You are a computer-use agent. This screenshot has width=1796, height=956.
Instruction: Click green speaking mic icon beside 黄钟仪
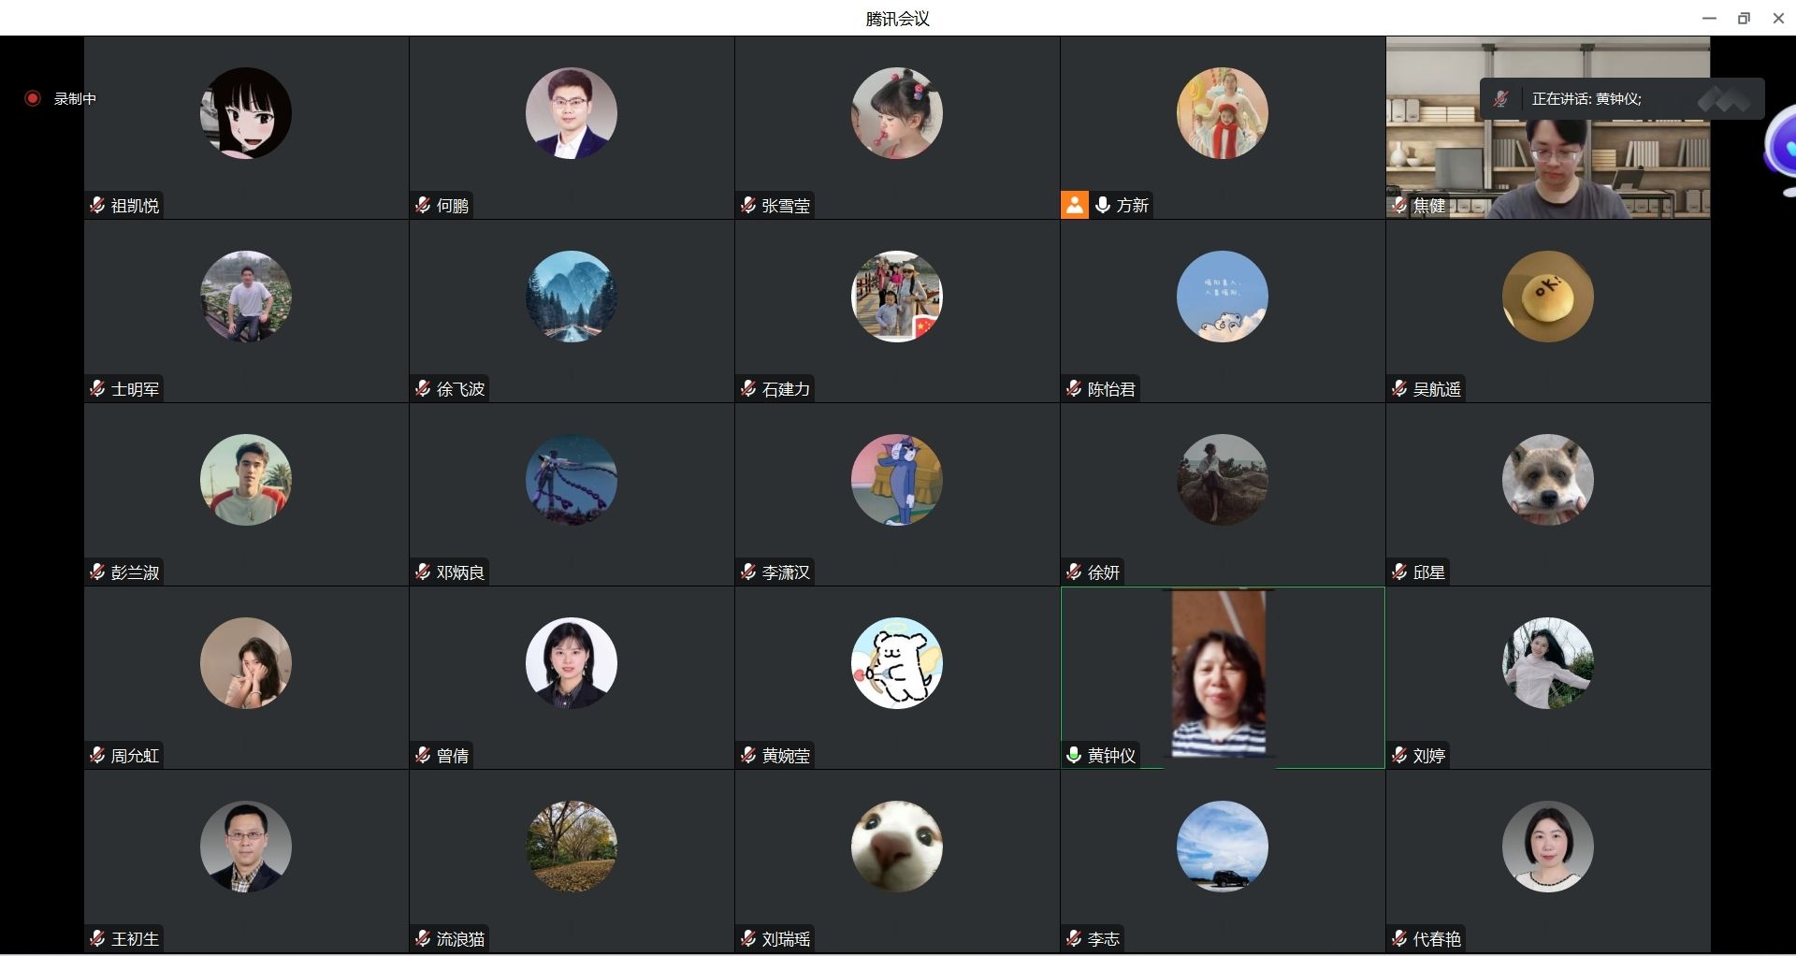click(1074, 755)
